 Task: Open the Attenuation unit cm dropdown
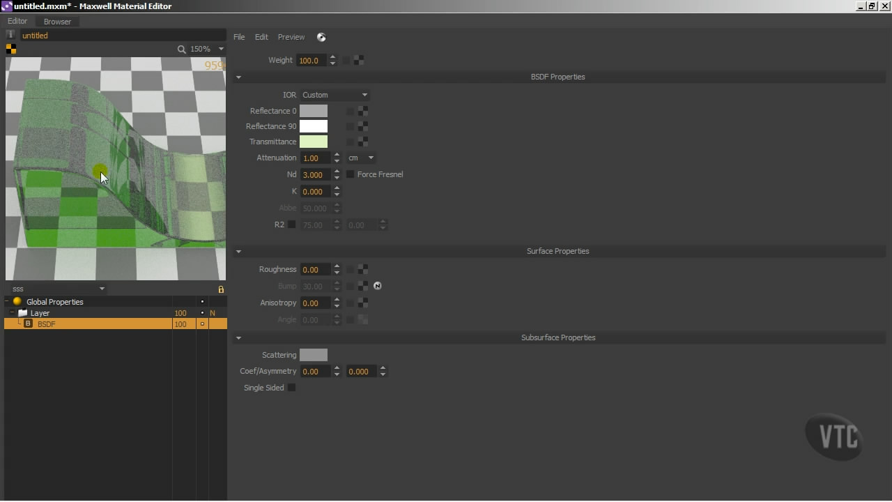click(x=361, y=158)
